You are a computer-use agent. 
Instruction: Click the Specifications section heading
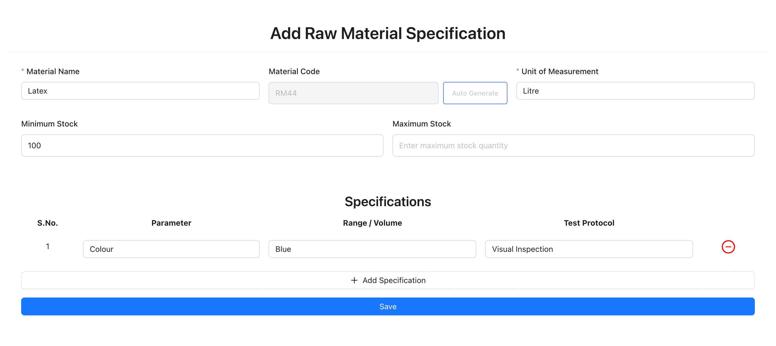388,201
